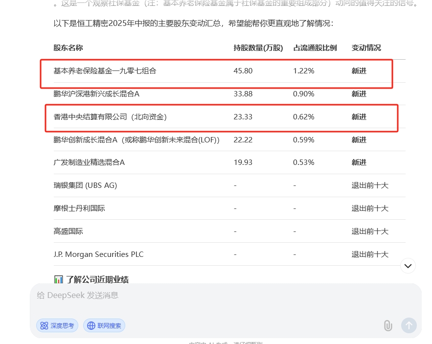Click the send message arrow button
432x344 pixels.
coord(409,325)
